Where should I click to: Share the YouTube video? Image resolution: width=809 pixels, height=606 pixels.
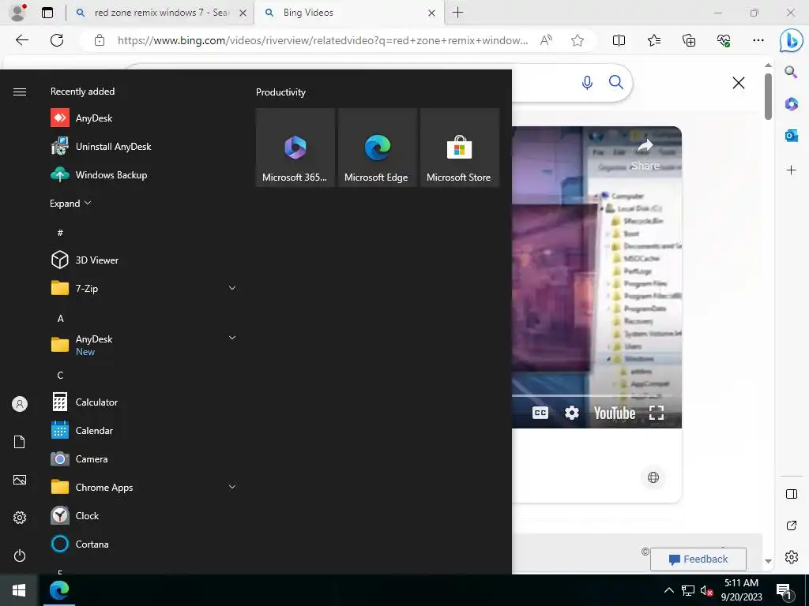(645, 155)
